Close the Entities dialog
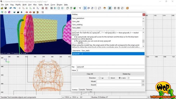 coord(144,15)
